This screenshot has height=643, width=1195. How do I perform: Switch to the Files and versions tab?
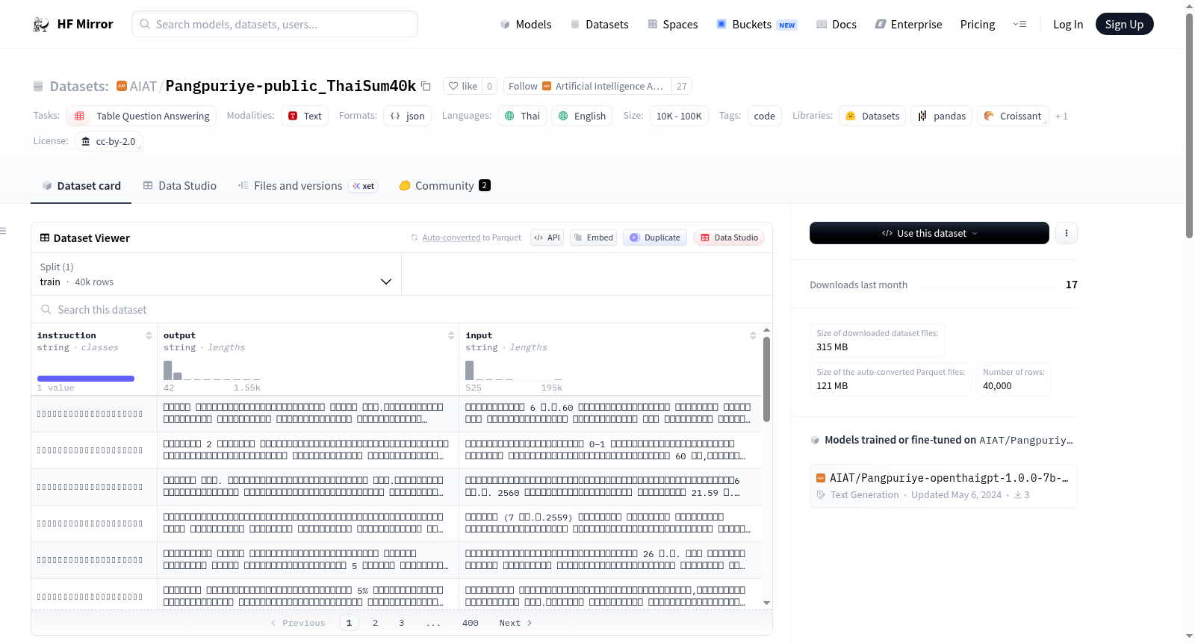tap(307, 186)
